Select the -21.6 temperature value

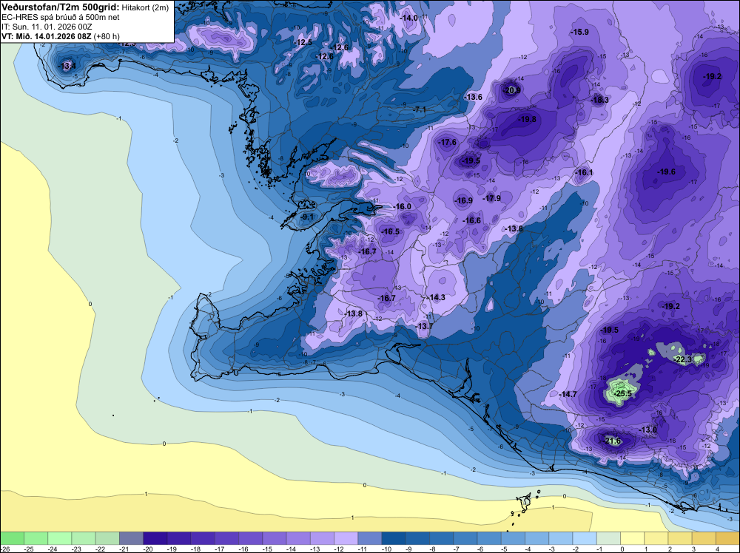click(x=613, y=441)
